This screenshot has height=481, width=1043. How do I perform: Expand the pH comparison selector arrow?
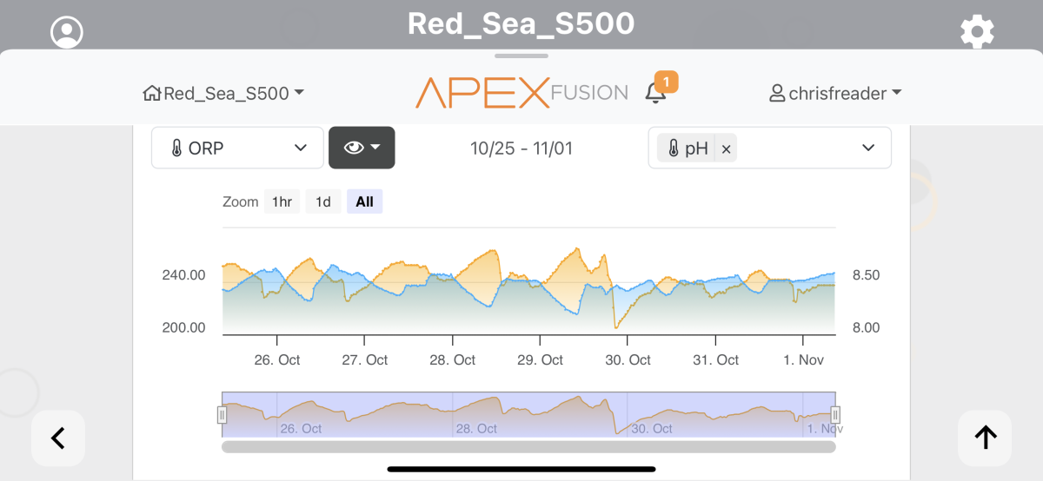point(867,148)
